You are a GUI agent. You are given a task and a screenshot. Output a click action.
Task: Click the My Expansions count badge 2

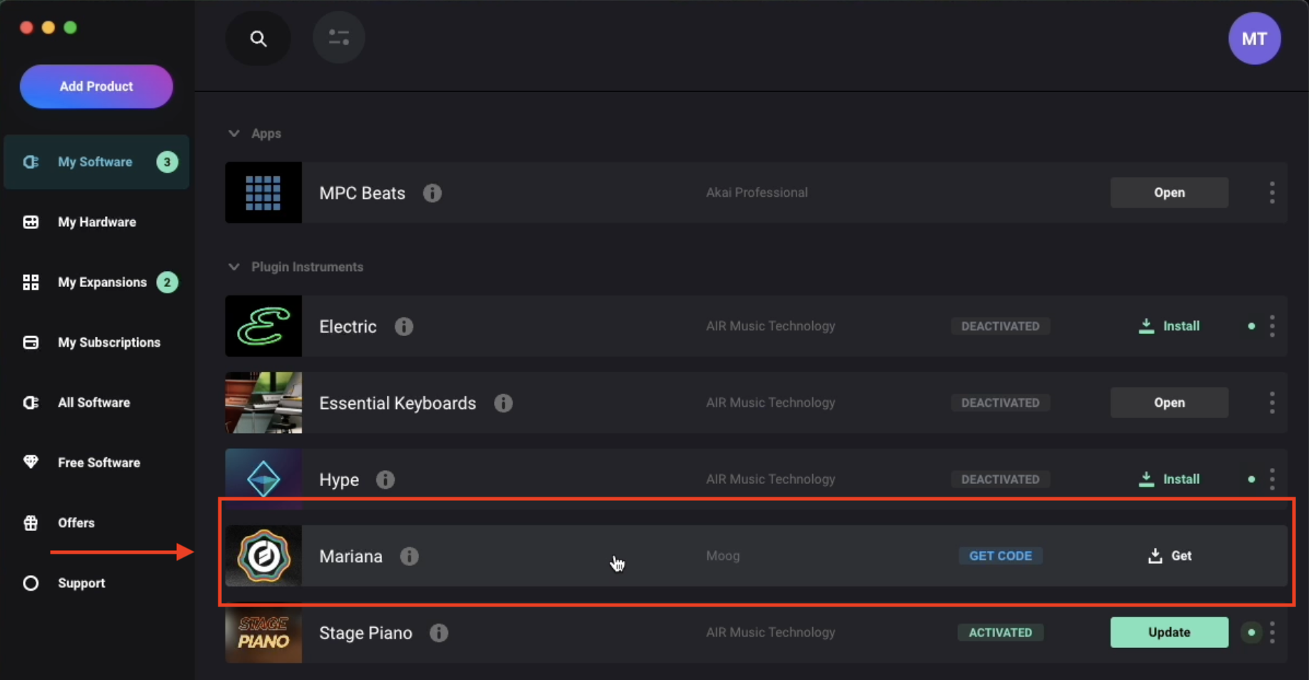click(167, 283)
